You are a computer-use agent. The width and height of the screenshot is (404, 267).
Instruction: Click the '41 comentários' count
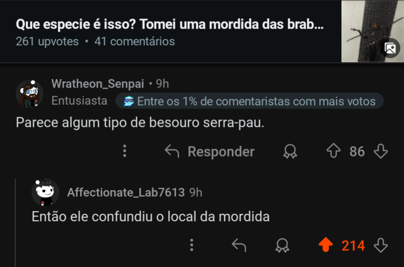click(135, 41)
